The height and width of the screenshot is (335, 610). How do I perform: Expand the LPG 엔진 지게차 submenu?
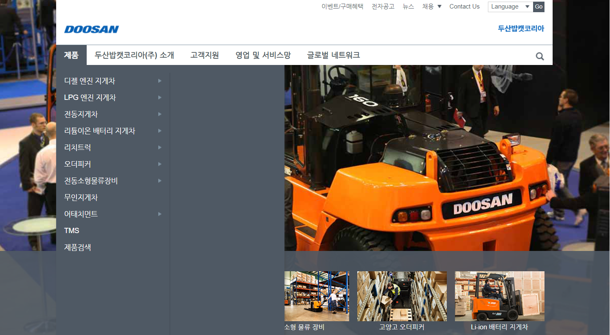159,97
